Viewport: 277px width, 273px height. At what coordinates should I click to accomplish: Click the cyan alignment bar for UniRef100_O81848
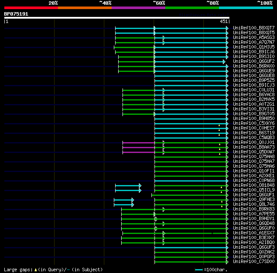click(x=128, y=185)
